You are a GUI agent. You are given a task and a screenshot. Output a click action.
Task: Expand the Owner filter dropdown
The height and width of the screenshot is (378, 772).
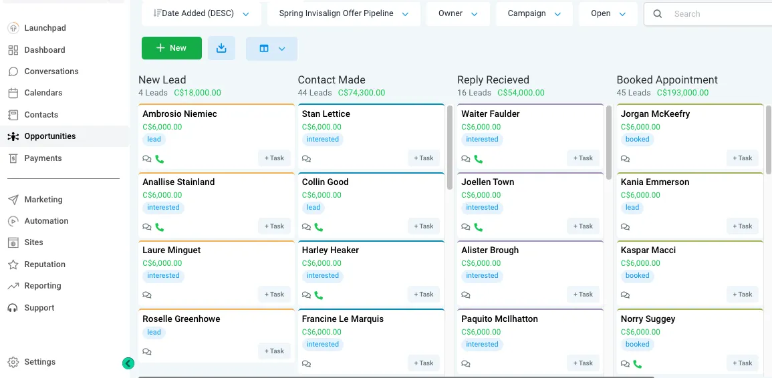(458, 14)
